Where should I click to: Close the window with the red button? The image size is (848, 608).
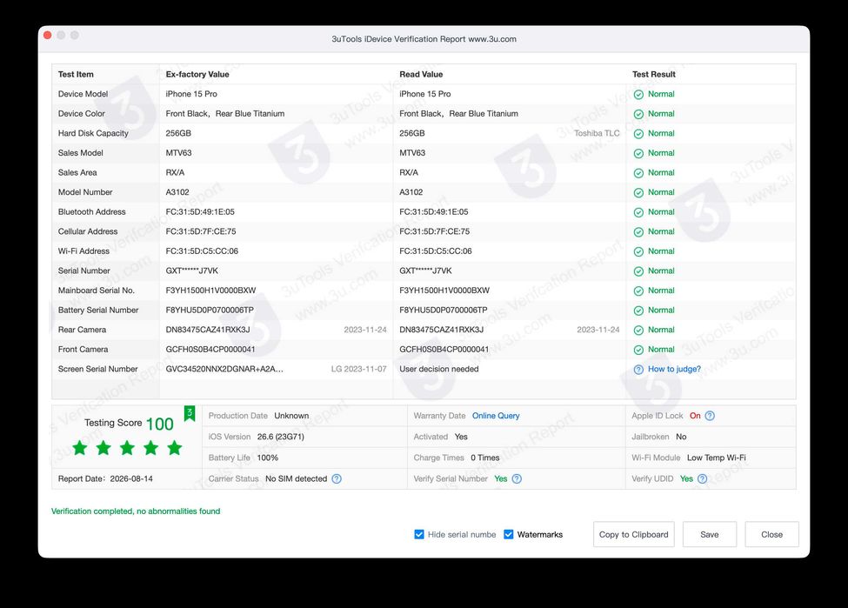pyautogui.click(x=48, y=35)
